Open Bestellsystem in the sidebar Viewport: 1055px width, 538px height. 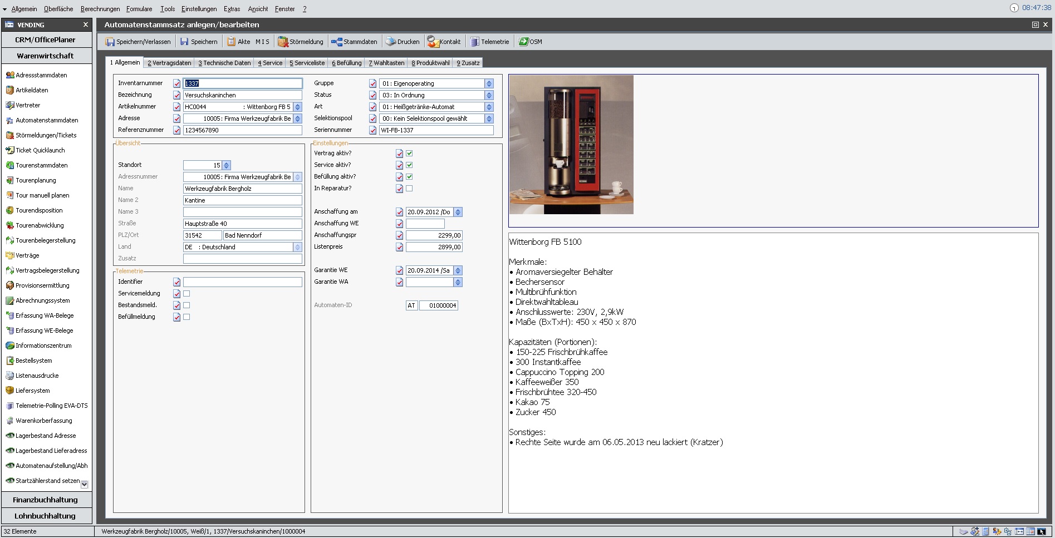34,361
